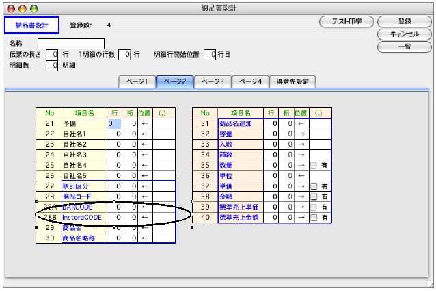Check the 有 checkbox for 金額

[x=314, y=197]
